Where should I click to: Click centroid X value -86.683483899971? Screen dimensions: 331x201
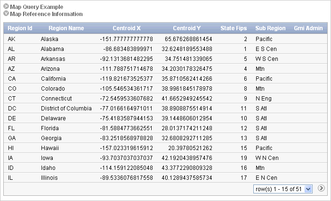pyautogui.click(x=128, y=49)
